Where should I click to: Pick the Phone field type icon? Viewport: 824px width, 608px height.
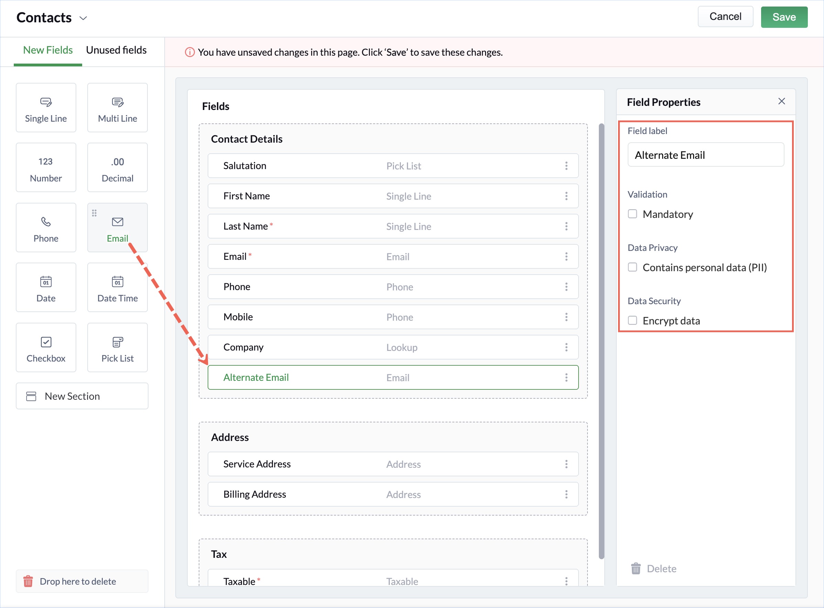tap(46, 222)
